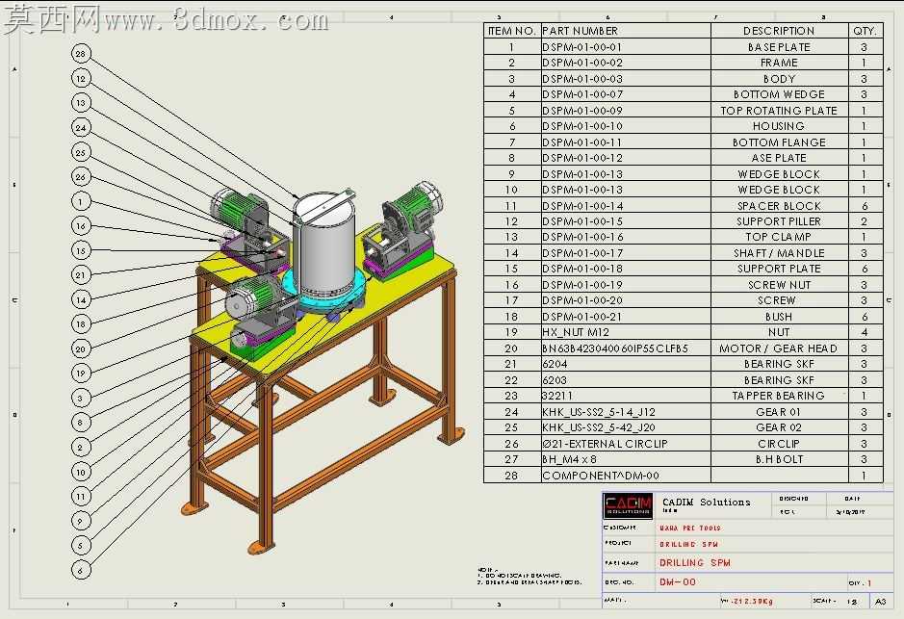Click the SHAFT / MANDLE description
The width and height of the screenshot is (904, 619).
pos(780,253)
